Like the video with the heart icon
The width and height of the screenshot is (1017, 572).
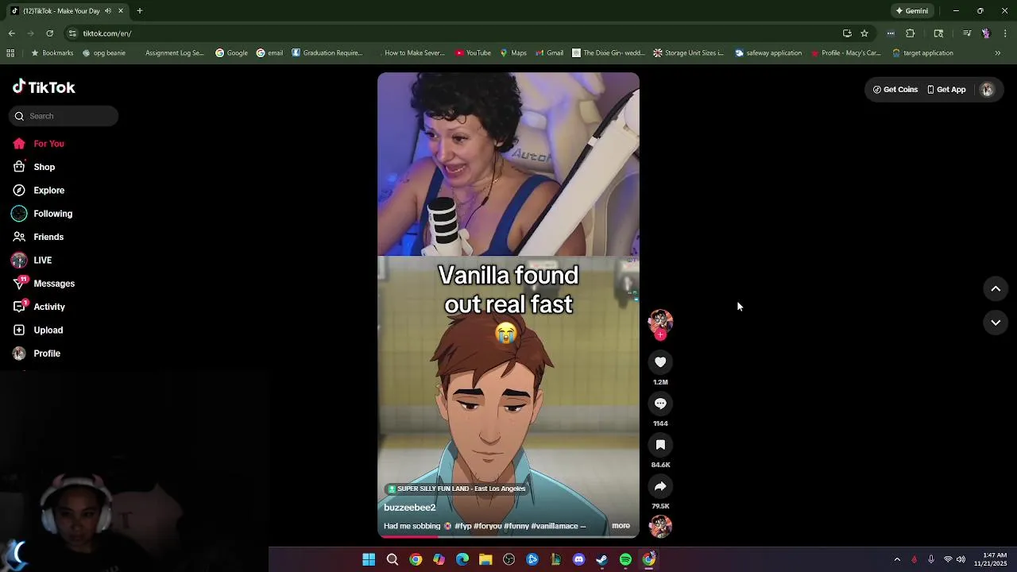660,362
